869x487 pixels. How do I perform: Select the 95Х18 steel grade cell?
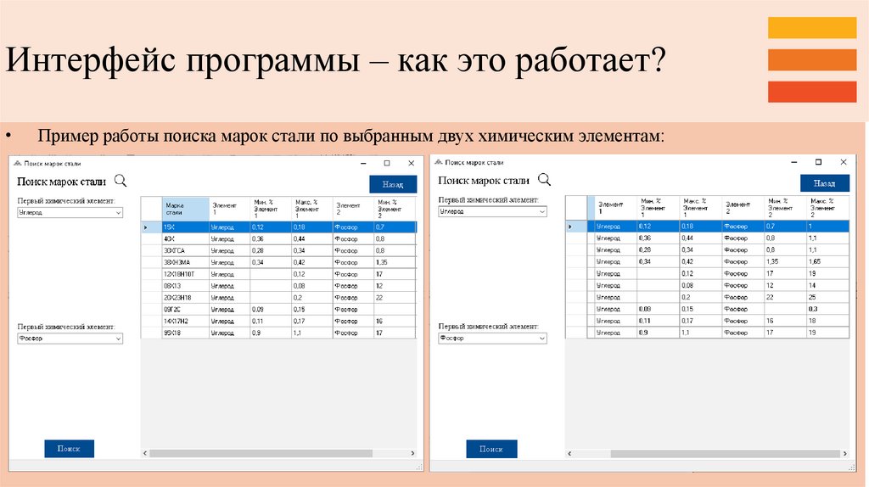pyautogui.click(x=186, y=333)
